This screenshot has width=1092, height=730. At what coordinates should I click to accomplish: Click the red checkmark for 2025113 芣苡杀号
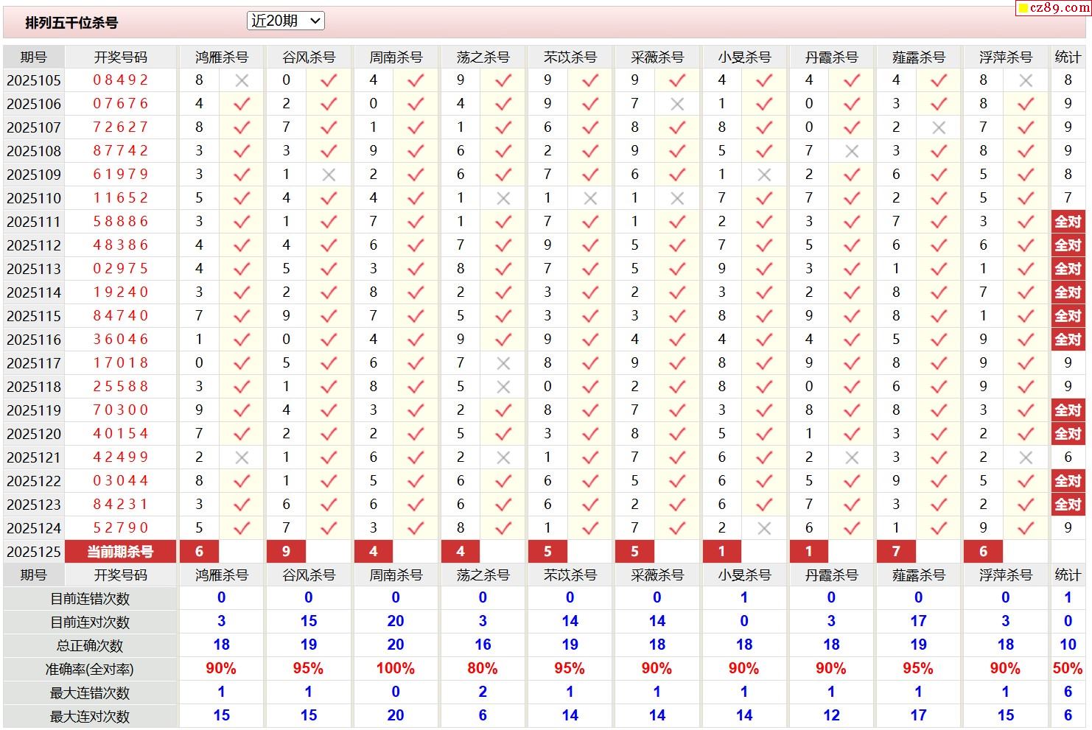(590, 269)
